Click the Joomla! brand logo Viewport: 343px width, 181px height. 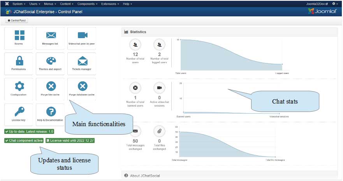tap(322, 11)
